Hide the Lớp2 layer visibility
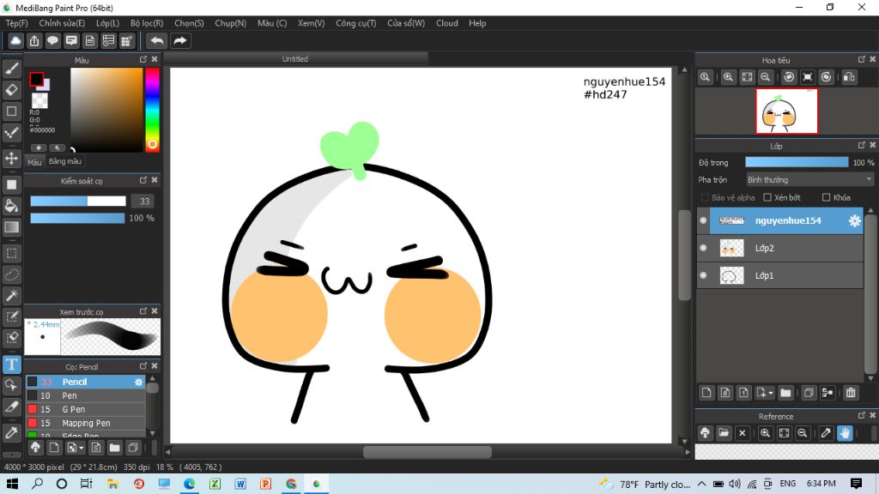The height and width of the screenshot is (494, 879). click(704, 248)
